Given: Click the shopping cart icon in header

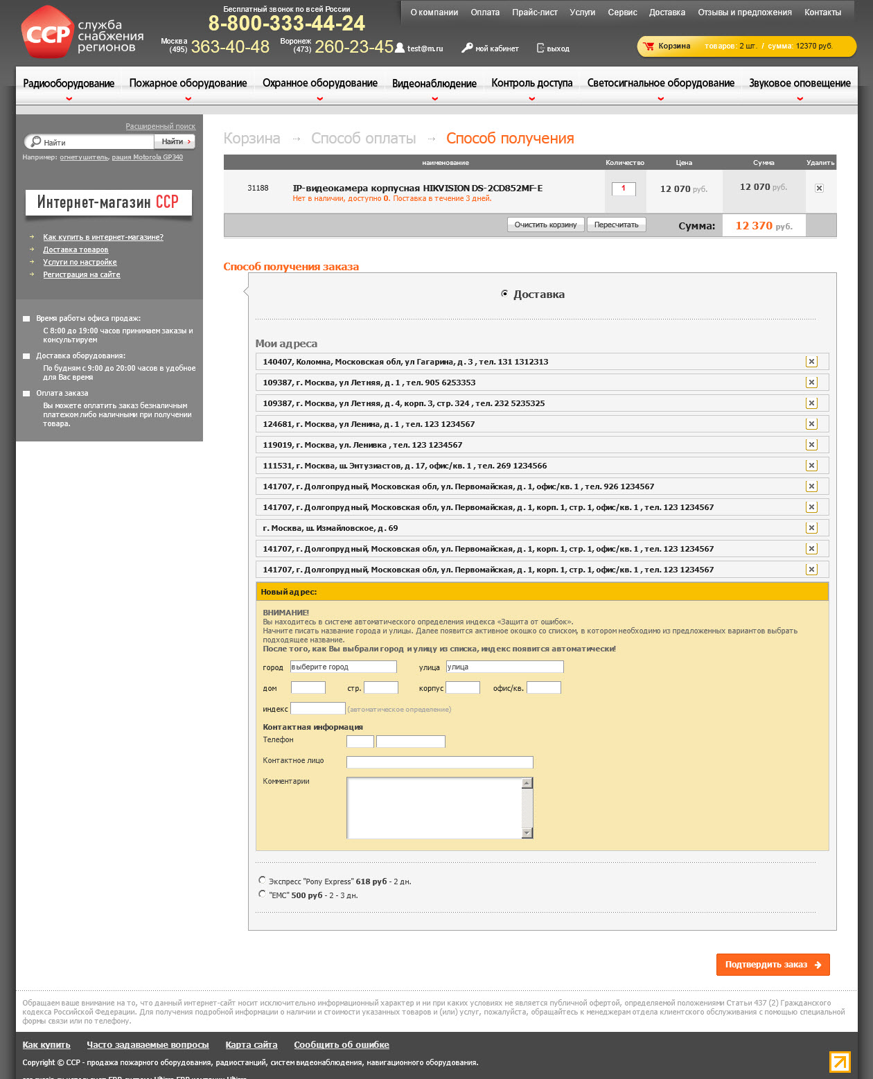Looking at the screenshot, I should pos(649,46).
